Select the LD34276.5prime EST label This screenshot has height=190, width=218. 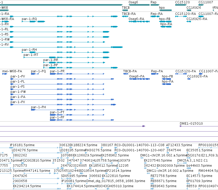coord(25,150)
